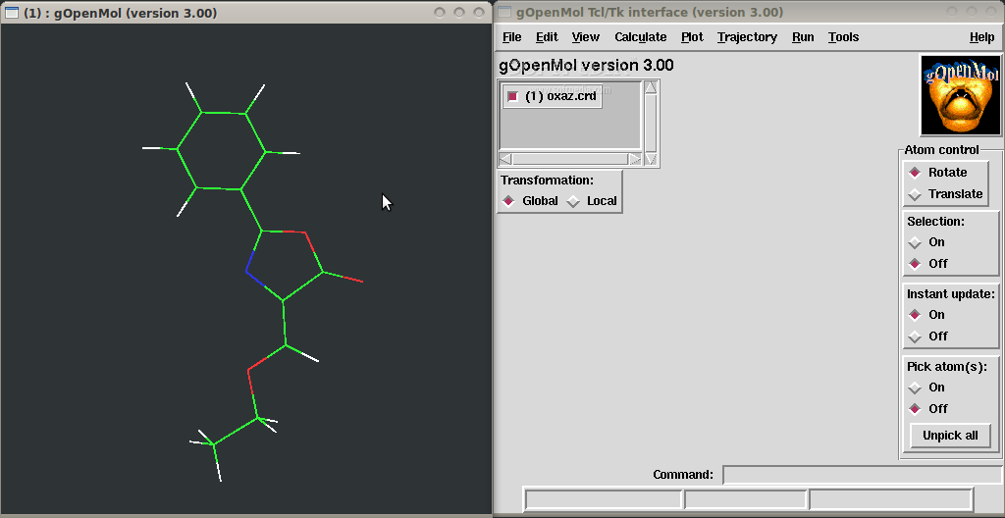Turn Selection Off
Image resolution: width=1005 pixels, height=518 pixels.
[915, 264]
